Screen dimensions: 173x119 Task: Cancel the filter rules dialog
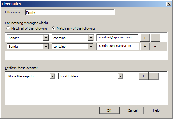click(x=133, y=110)
